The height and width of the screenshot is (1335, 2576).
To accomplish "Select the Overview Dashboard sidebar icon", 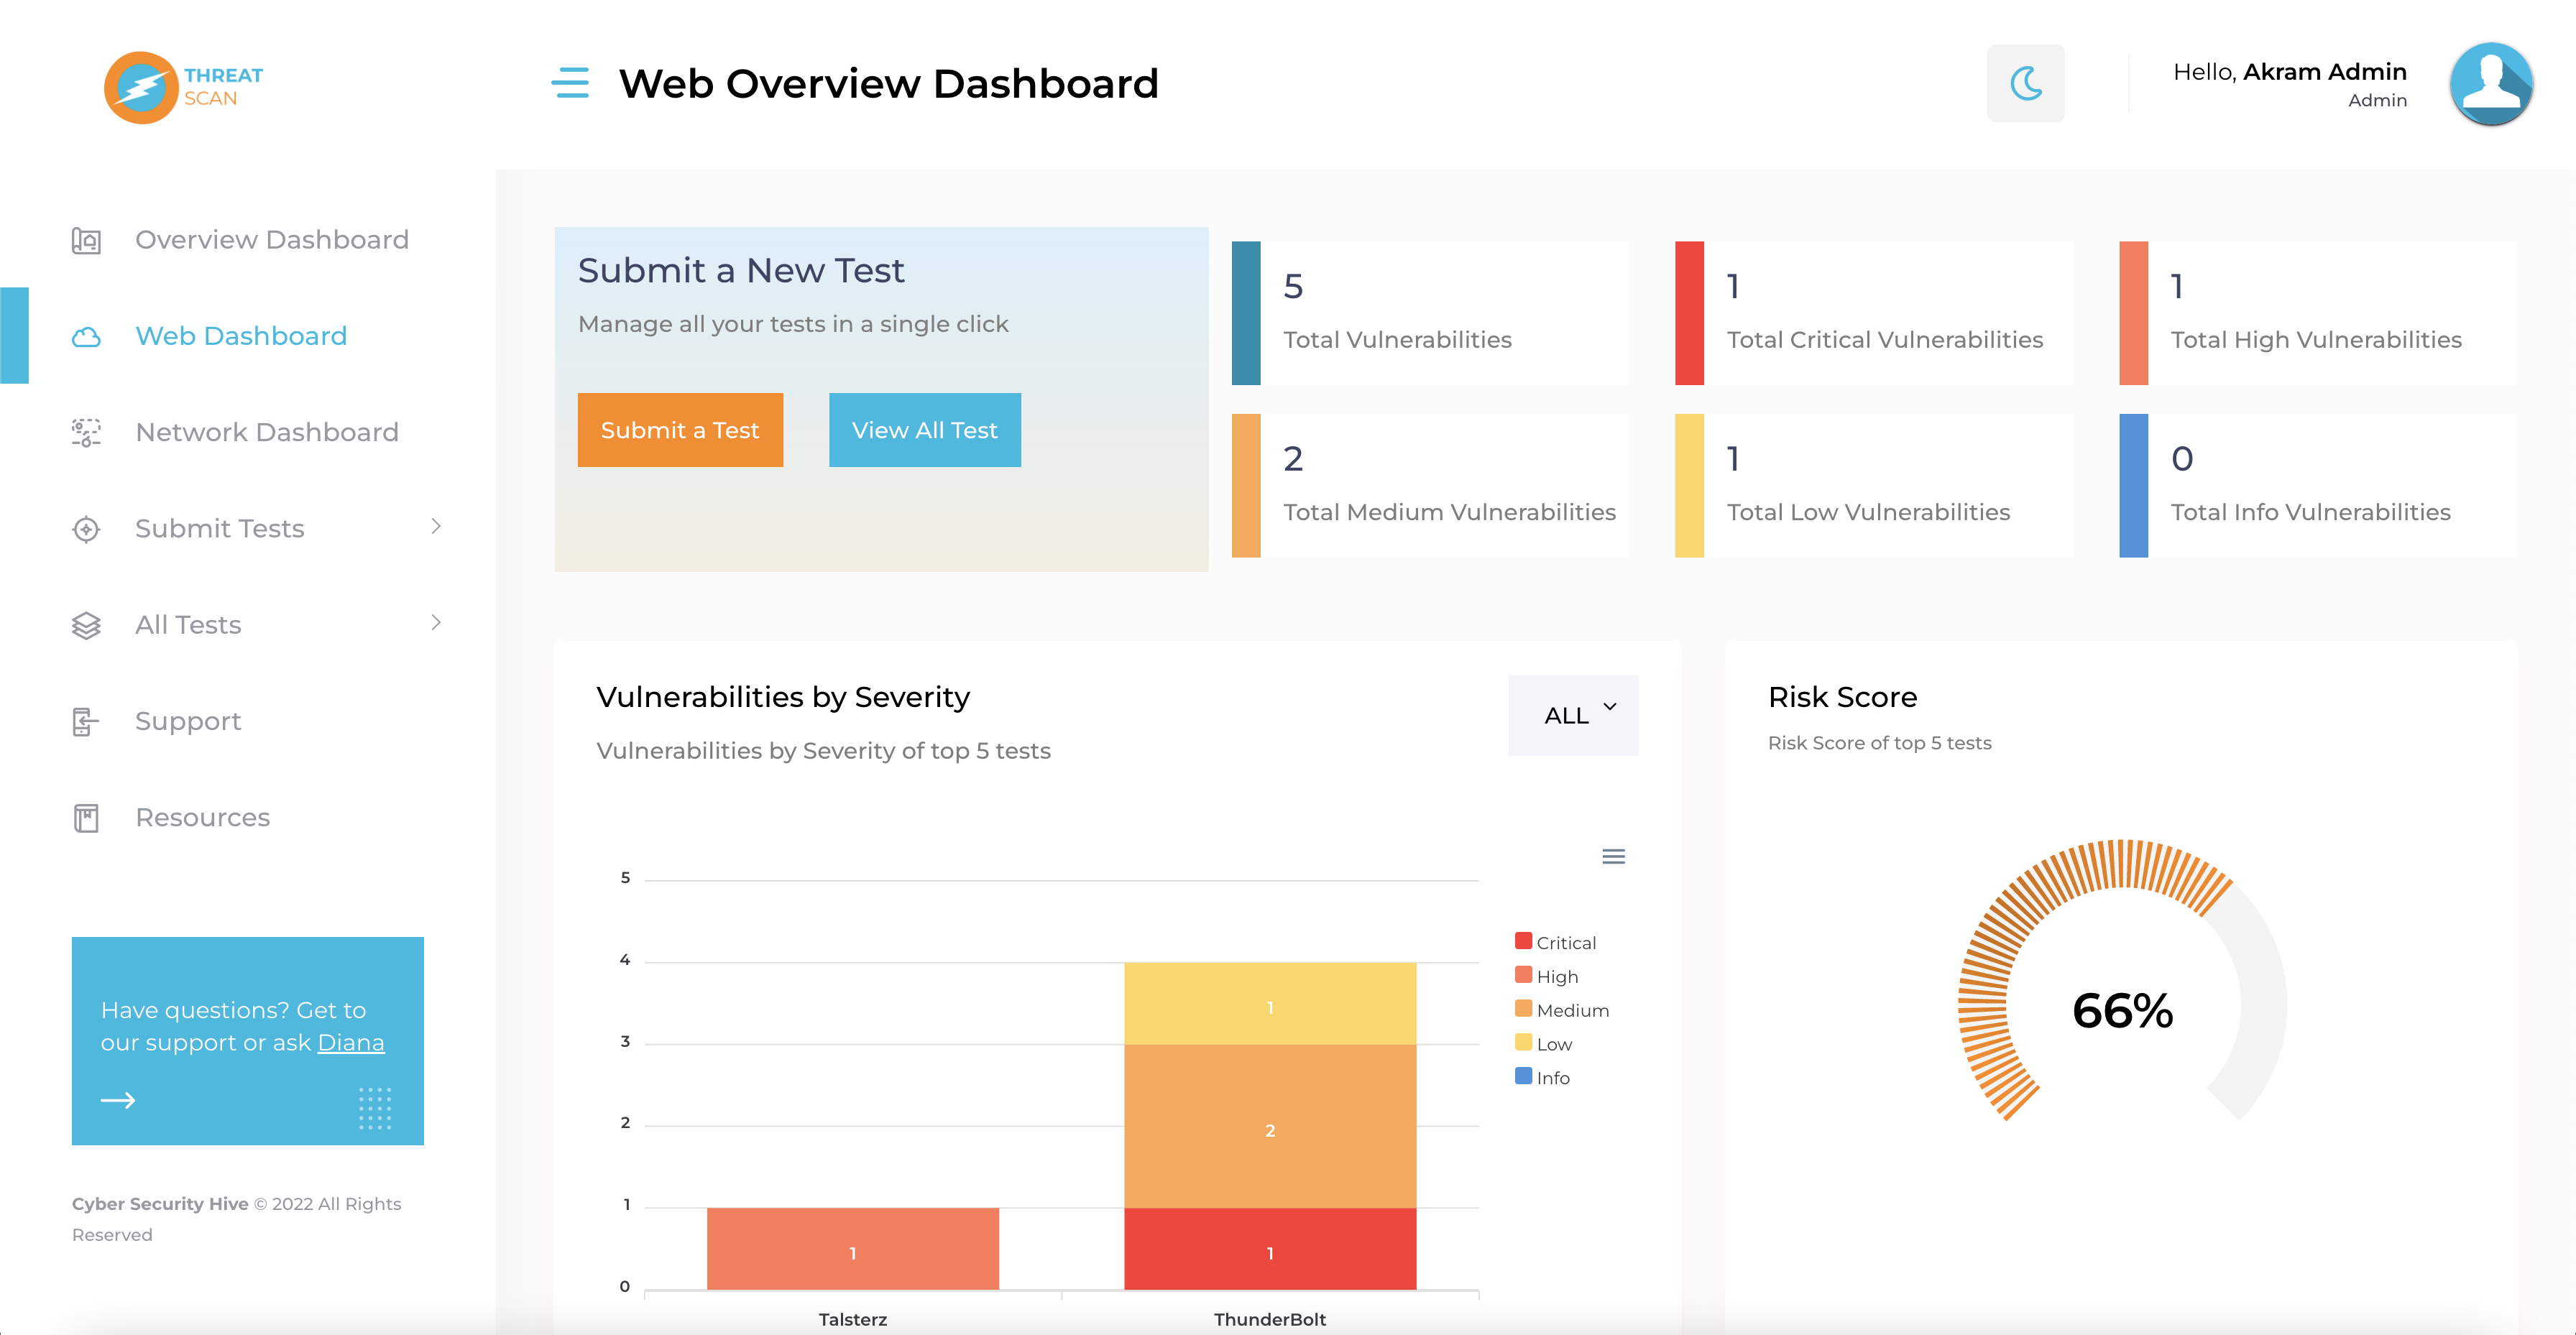I will tap(87, 239).
